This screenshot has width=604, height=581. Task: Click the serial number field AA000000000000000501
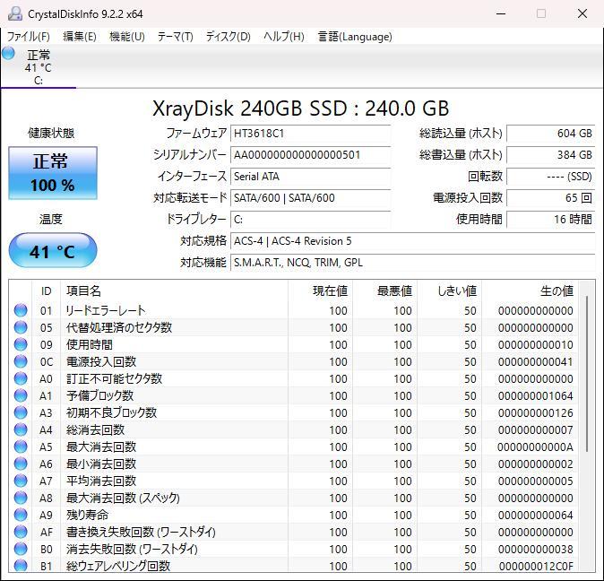(310, 155)
